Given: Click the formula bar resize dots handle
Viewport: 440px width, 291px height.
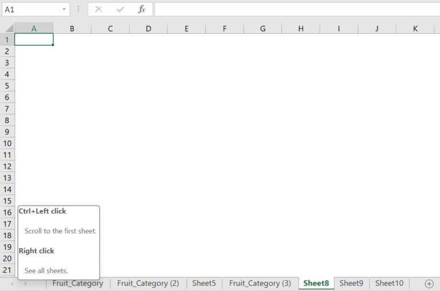Looking at the screenshot, I should [x=78, y=9].
